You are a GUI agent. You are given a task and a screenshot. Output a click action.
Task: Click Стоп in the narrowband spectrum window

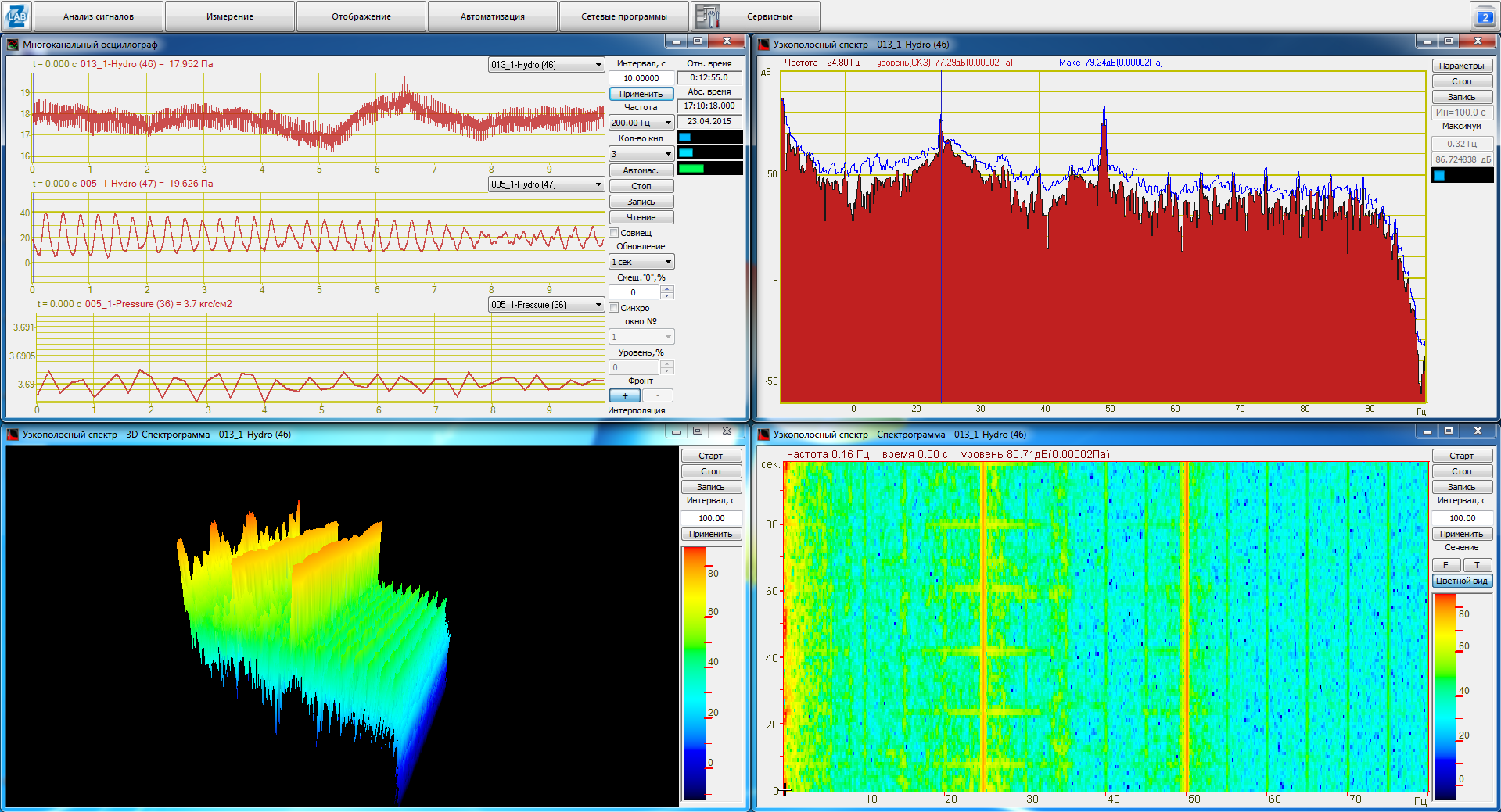(x=1462, y=81)
